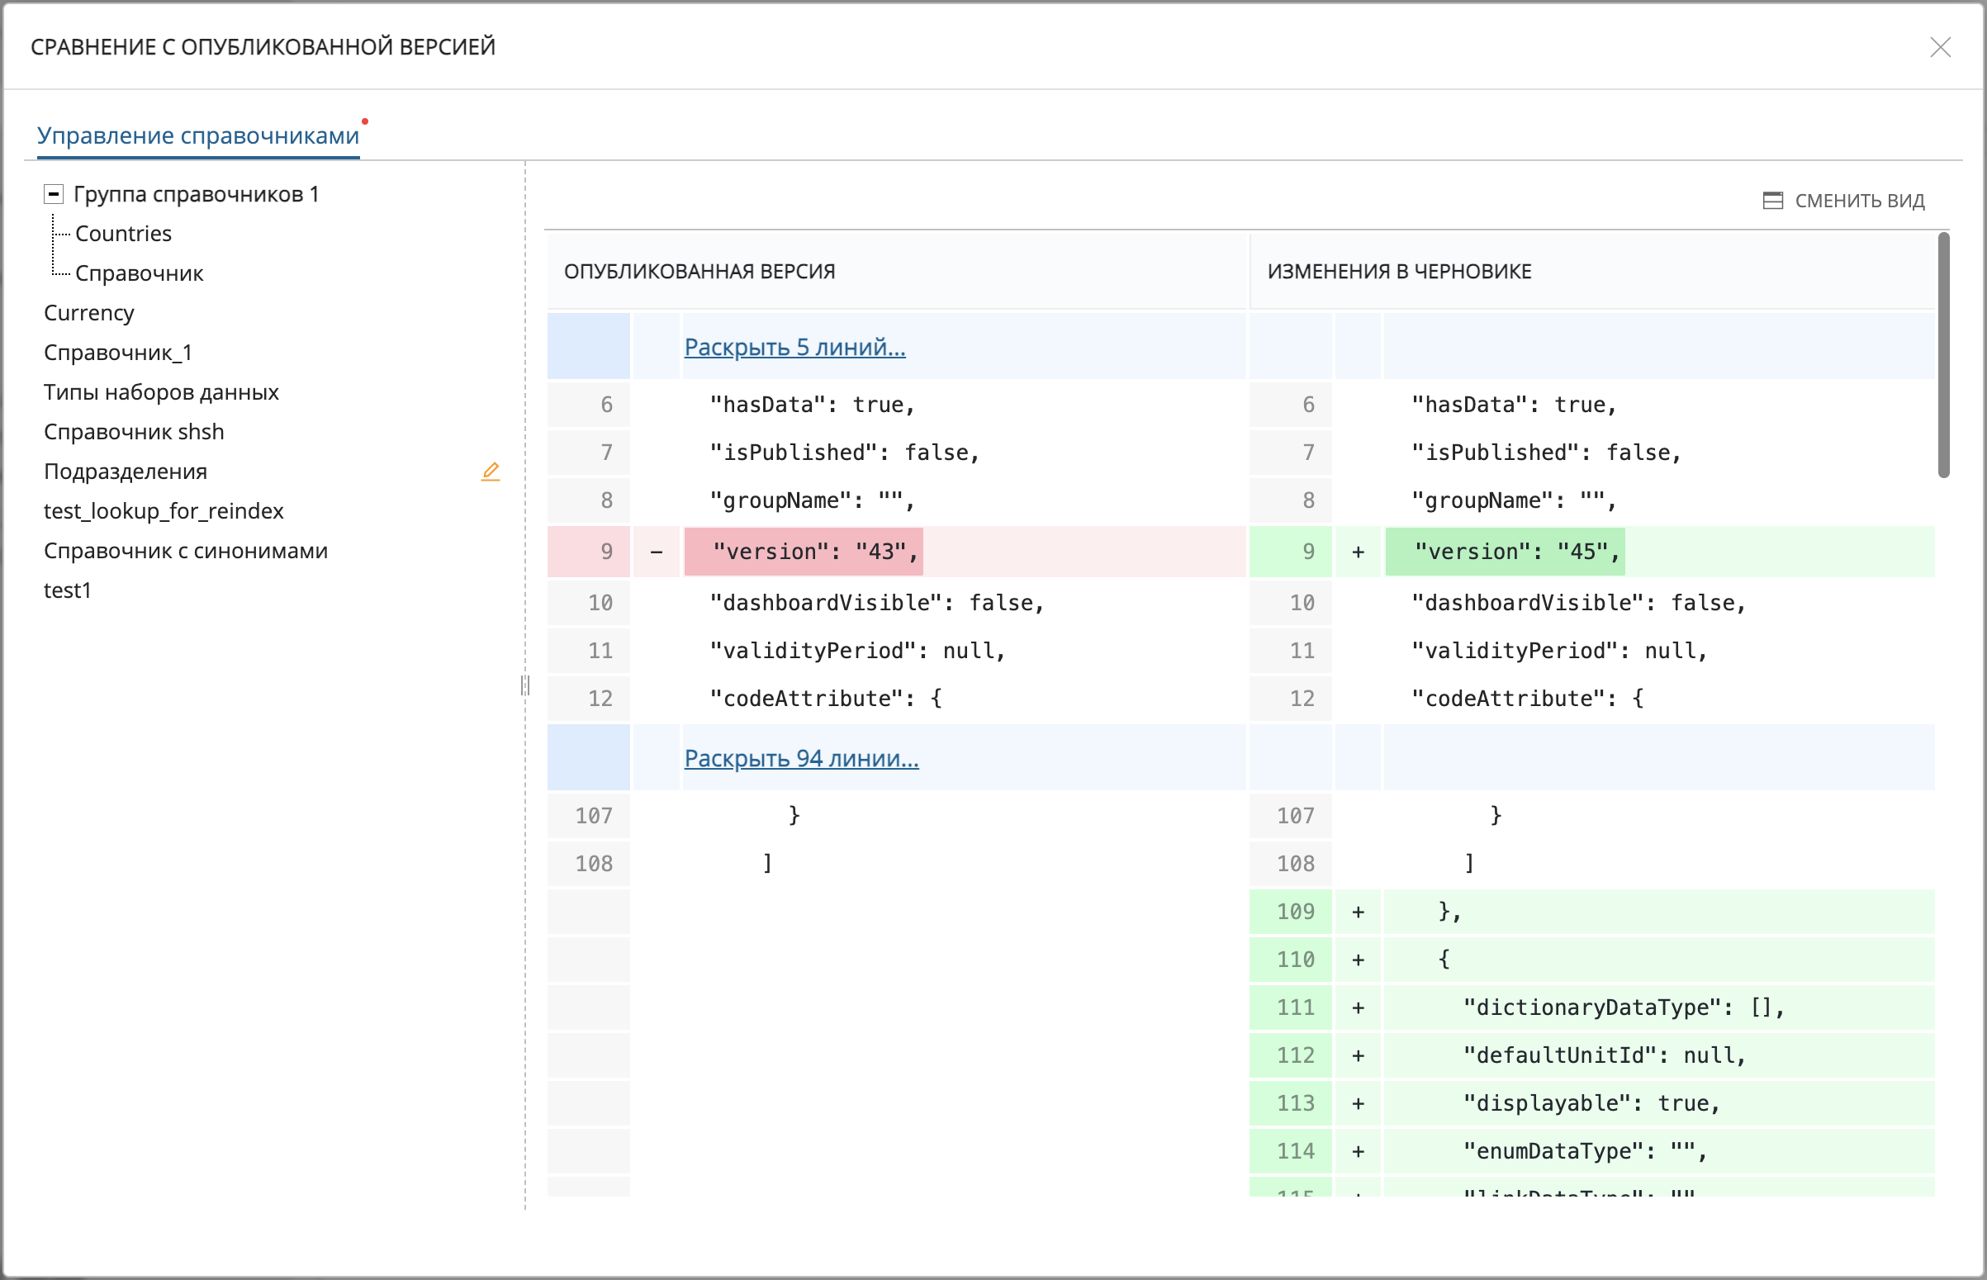Open test_lookup_for_reindex dictionary
The width and height of the screenshot is (1987, 1280).
pyautogui.click(x=164, y=511)
